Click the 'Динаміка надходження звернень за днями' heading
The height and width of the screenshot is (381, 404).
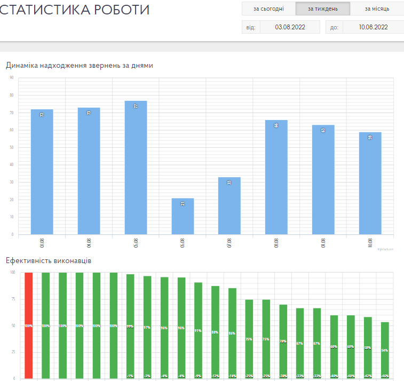[80, 66]
